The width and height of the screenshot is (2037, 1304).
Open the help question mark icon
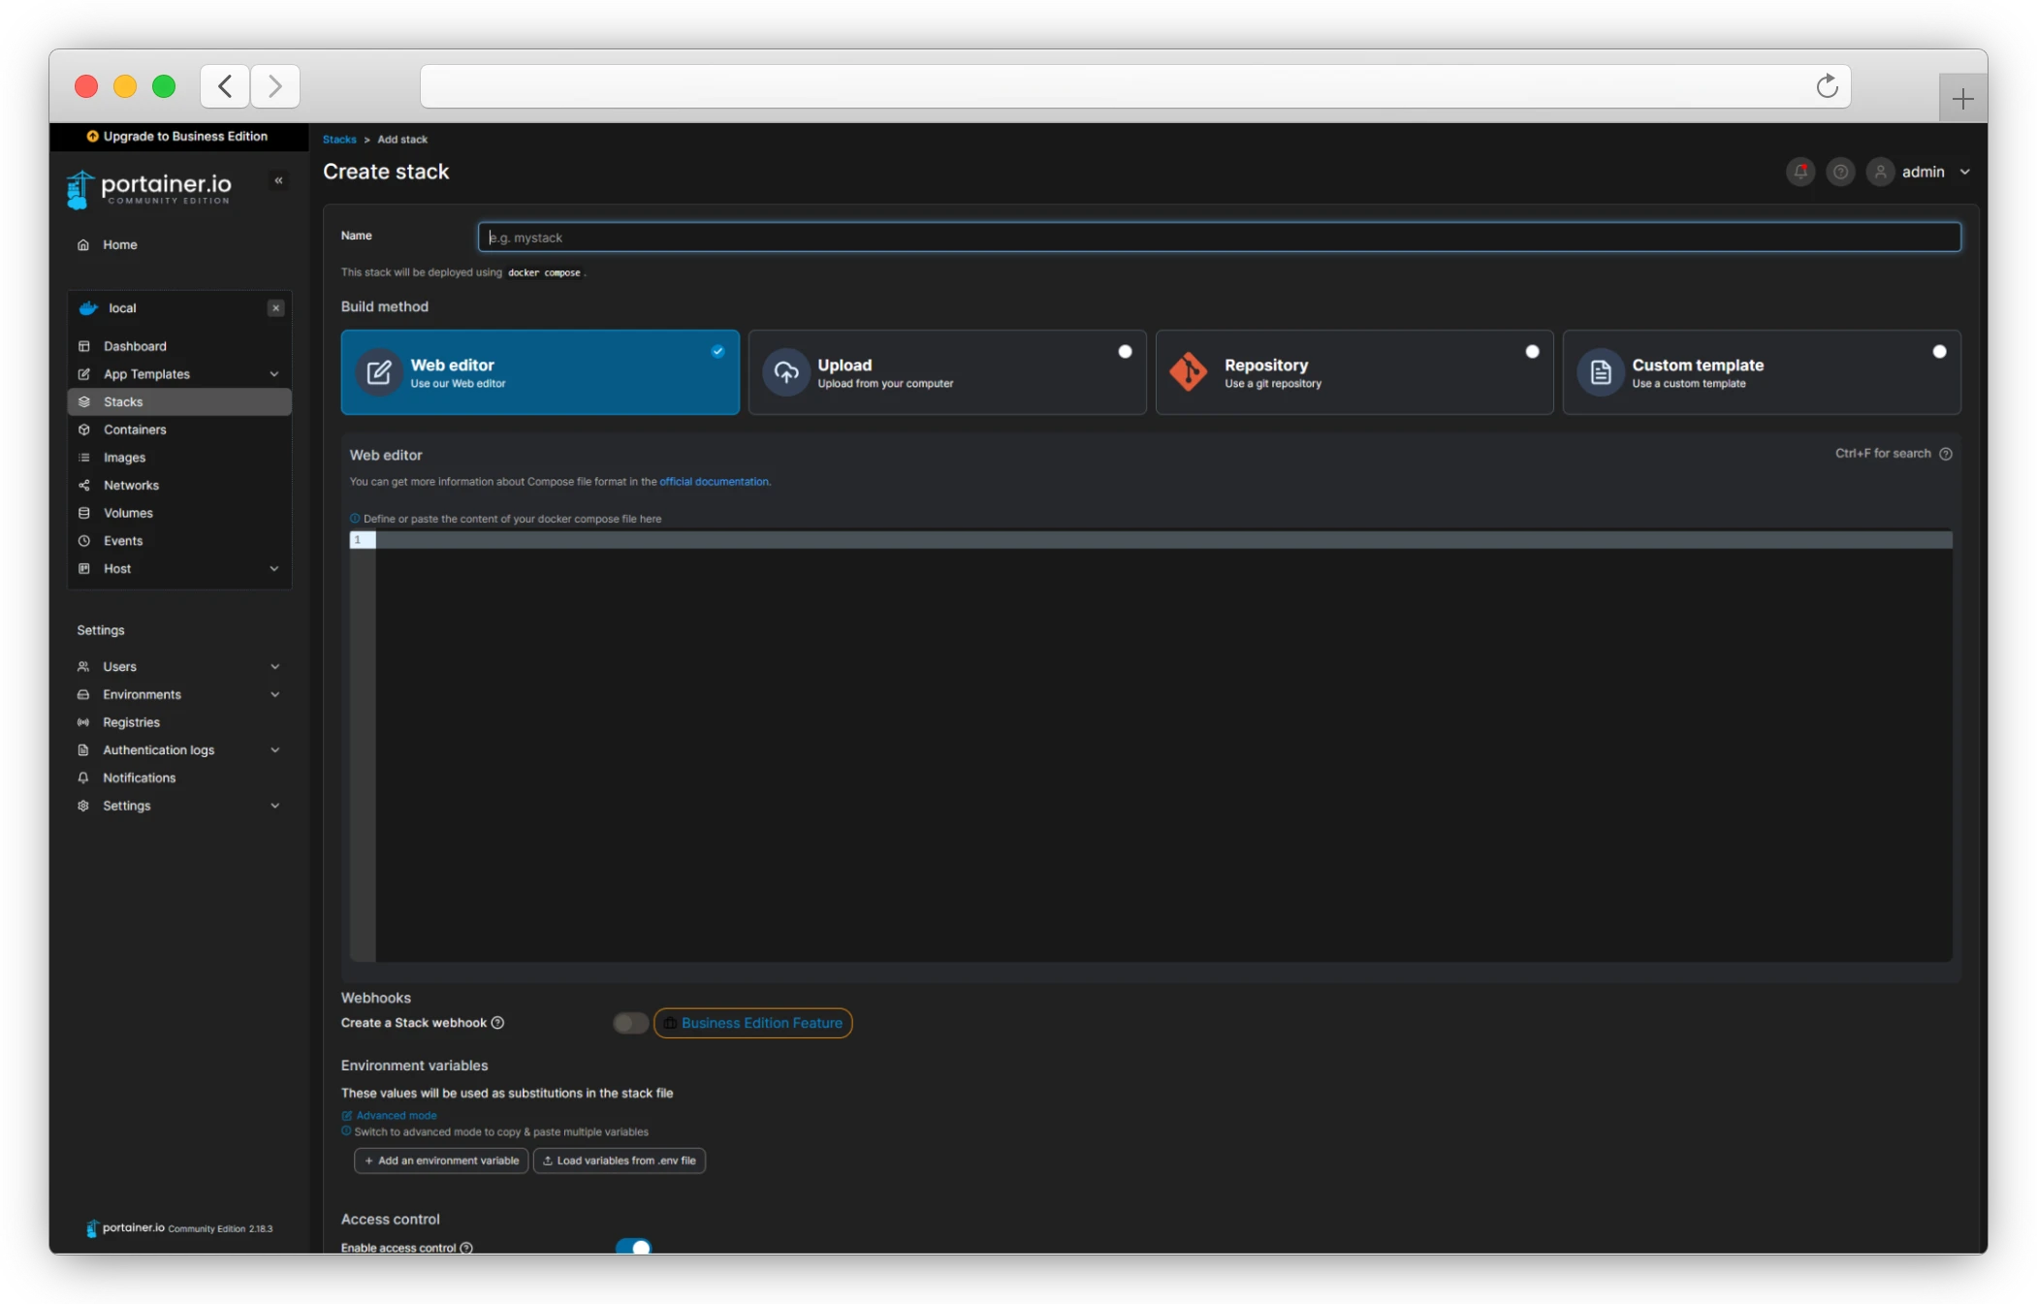(x=1840, y=172)
